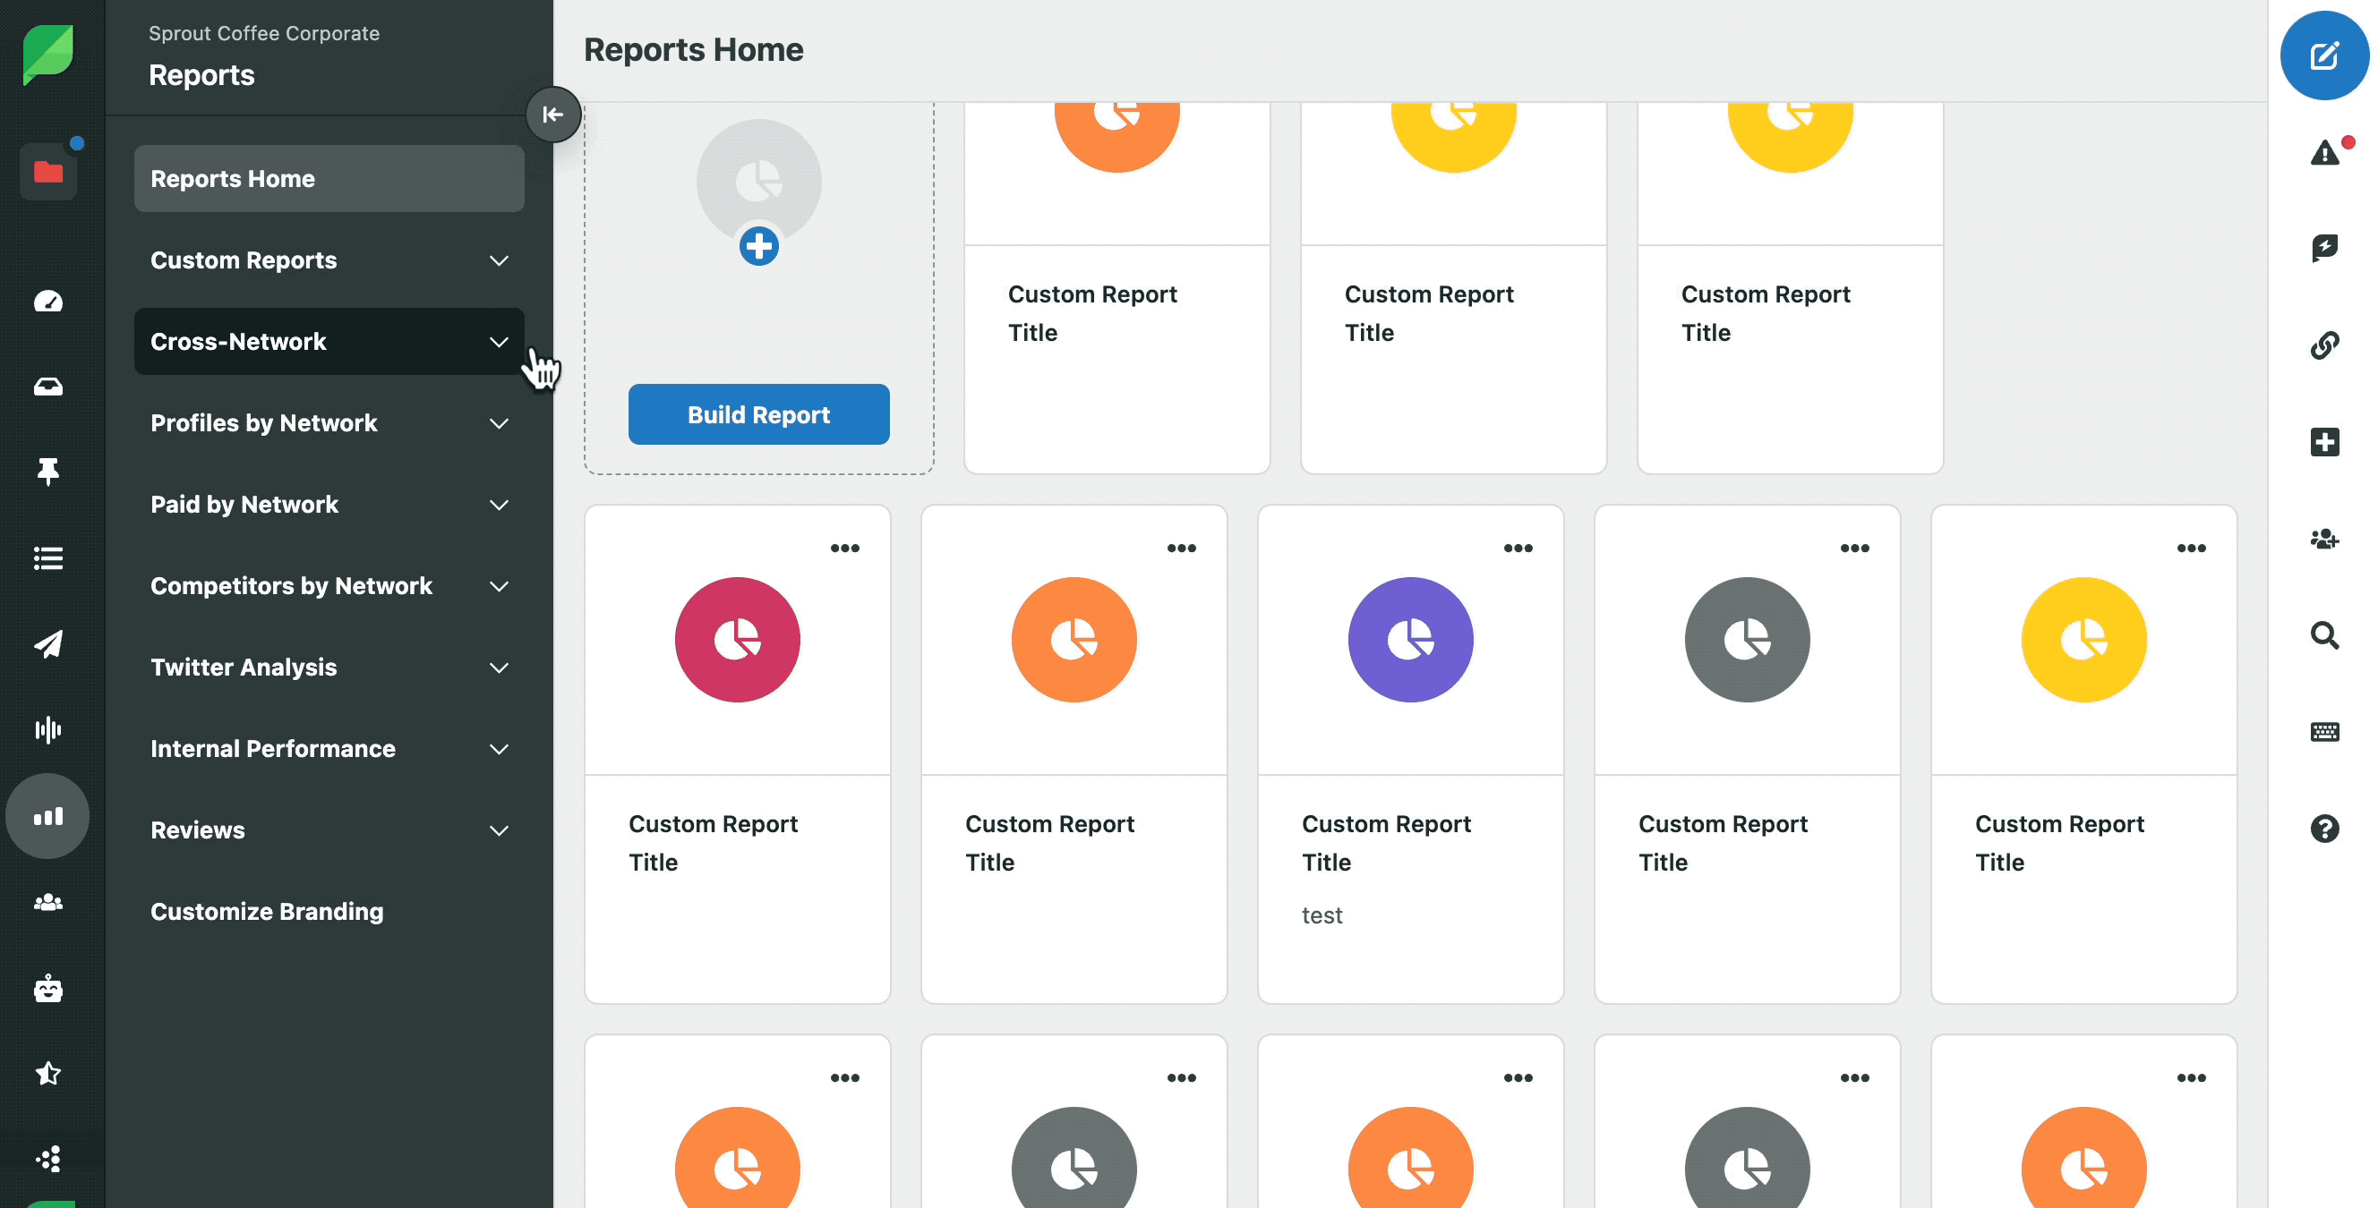This screenshot has height=1208, width=2378.
Task: Click the link chain icon
Action: coord(2324,345)
